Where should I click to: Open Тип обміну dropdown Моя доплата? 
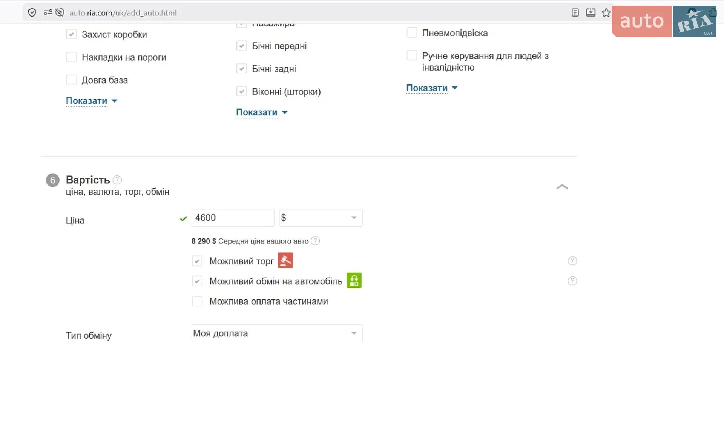(277, 333)
